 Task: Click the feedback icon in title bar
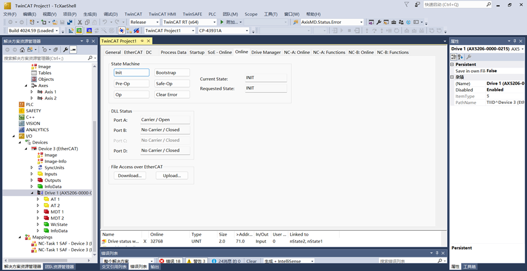[x=417, y=5]
